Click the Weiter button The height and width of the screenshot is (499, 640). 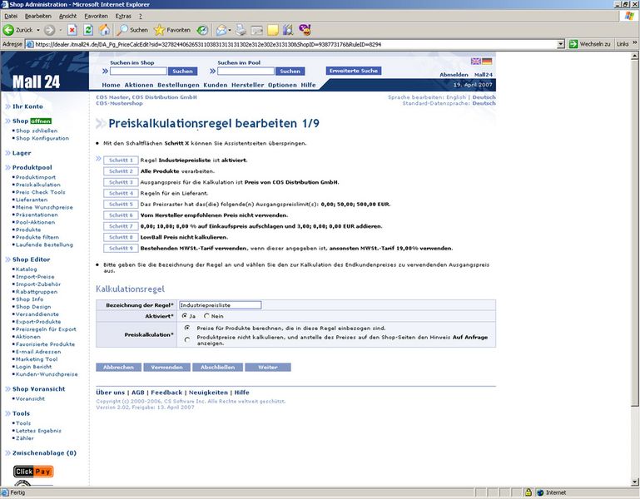coord(268,368)
